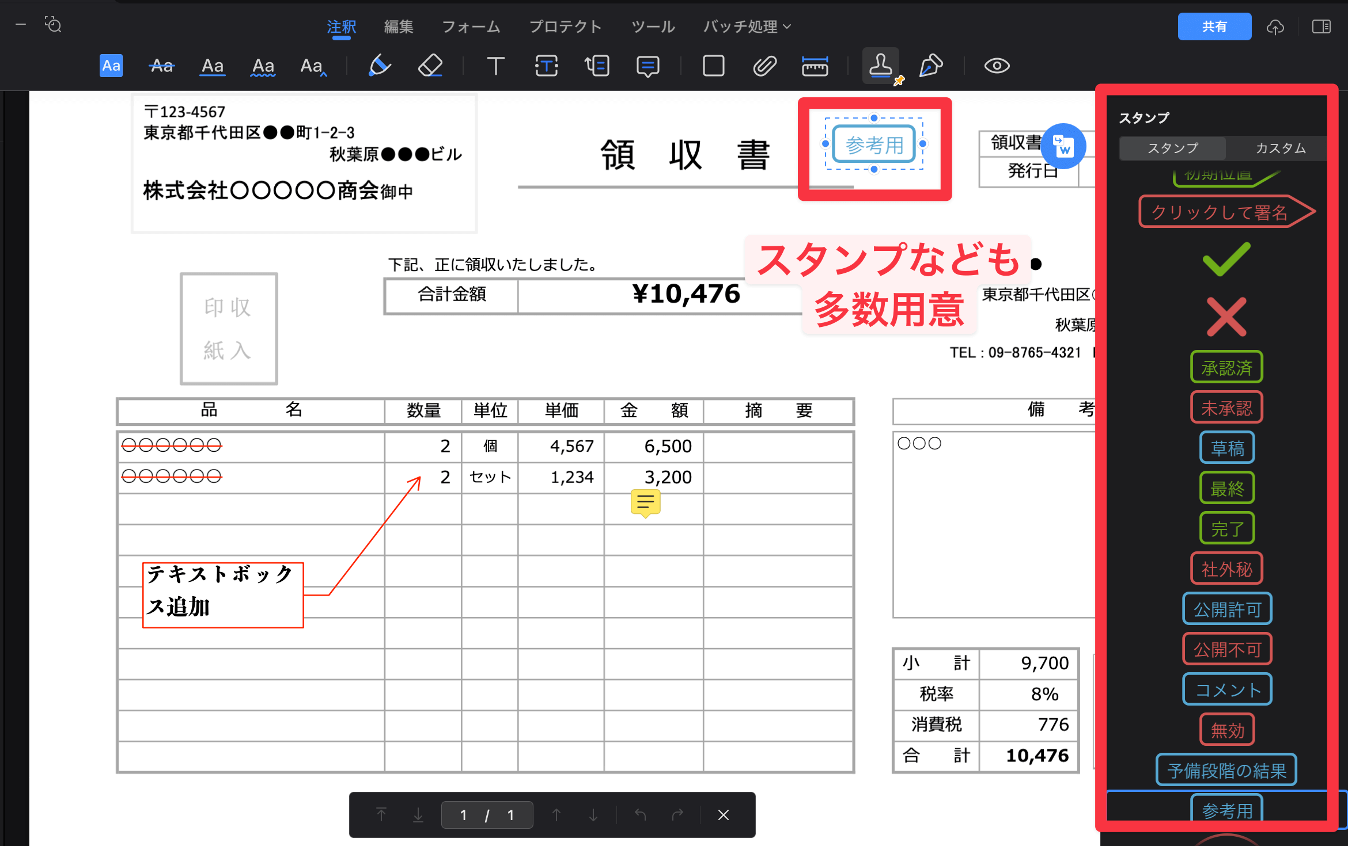Expand the バッチ処理 dropdown
This screenshot has width=1348, height=846.
click(747, 27)
